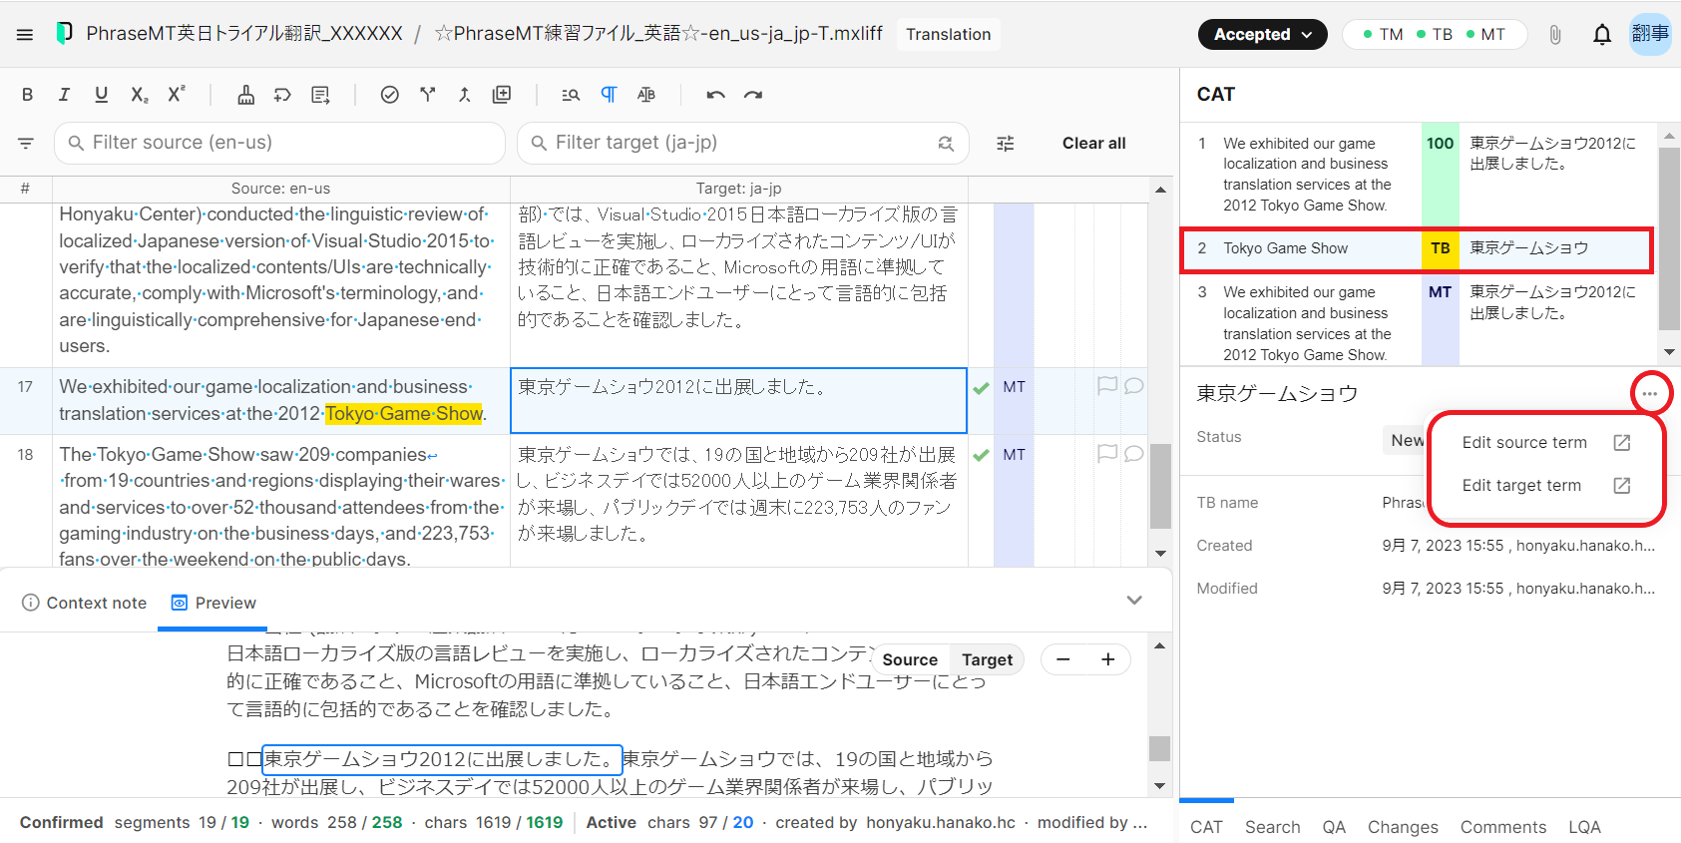The width and height of the screenshot is (1681, 843).
Task: Apply Italic formatting from the toolbar
Action: coord(64,95)
